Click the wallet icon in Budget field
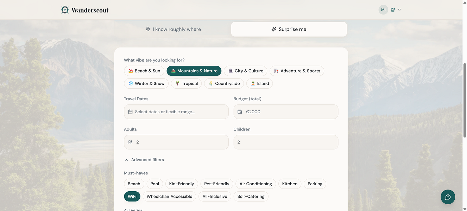Image resolution: width=467 pixels, height=211 pixels. [240, 112]
